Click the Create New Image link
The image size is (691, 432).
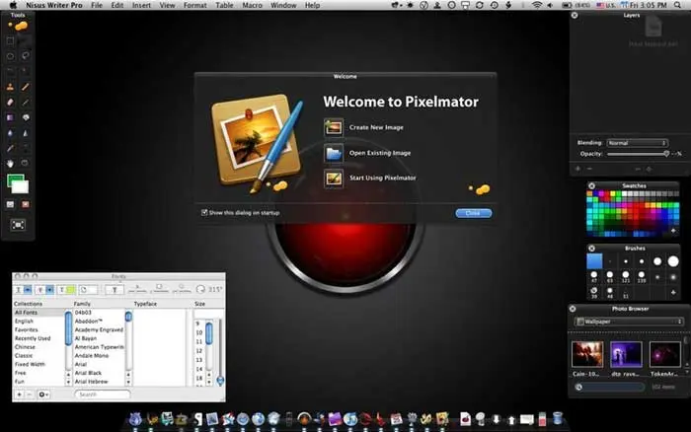[376, 127]
